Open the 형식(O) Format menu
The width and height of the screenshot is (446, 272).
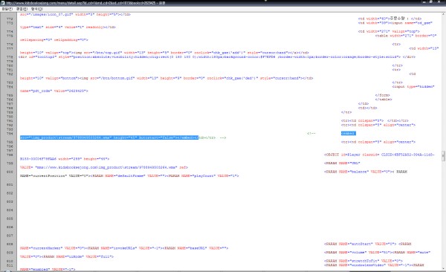[36, 9]
